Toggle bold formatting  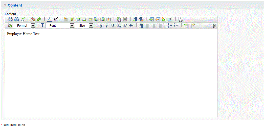point(101,26)
